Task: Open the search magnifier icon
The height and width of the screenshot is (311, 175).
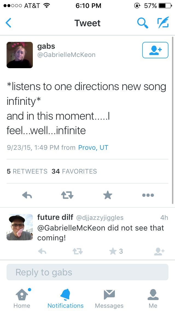Action: (x=142, y=23)
